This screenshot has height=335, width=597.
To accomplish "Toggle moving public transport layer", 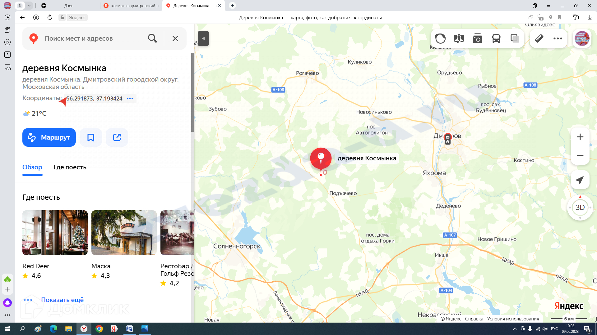I will 496,38.
